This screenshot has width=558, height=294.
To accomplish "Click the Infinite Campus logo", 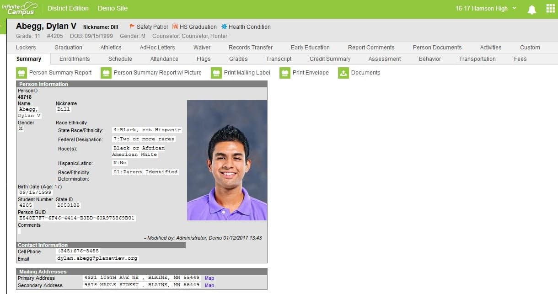I will click(x=19, y=8).
